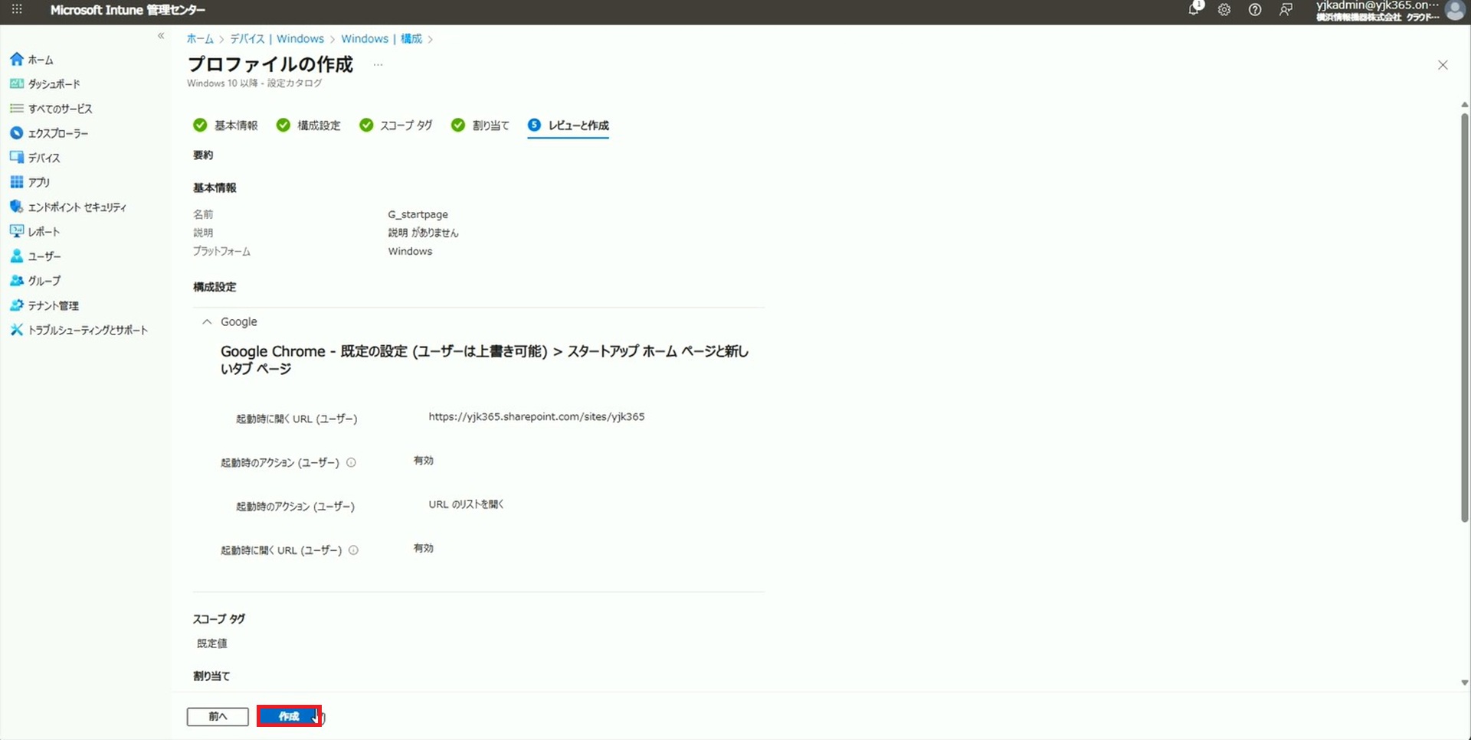This screenshot has width=1471, height=740.
Task: Click the Windows | 構成 breadcrumb link
Action: coord(381,39)
